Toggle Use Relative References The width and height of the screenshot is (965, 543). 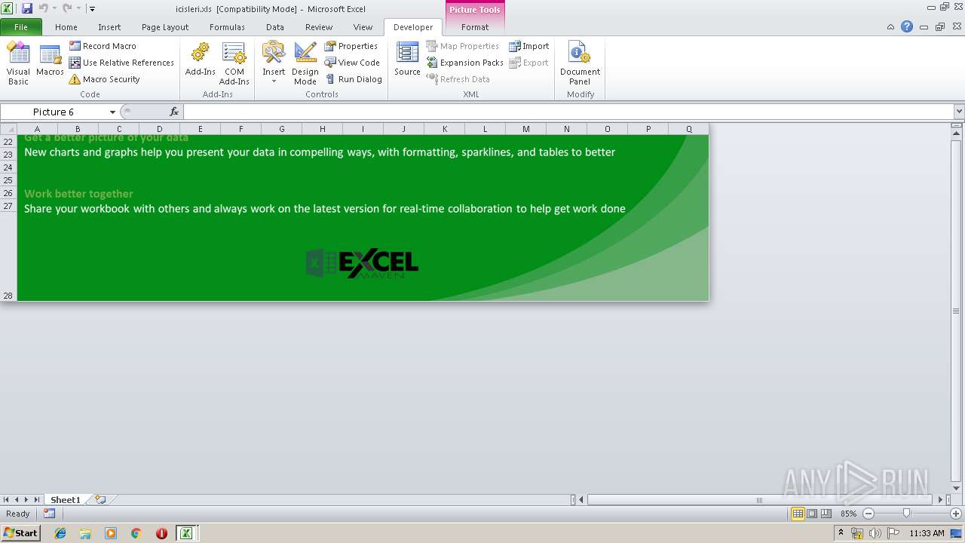(x=121, y=63)
